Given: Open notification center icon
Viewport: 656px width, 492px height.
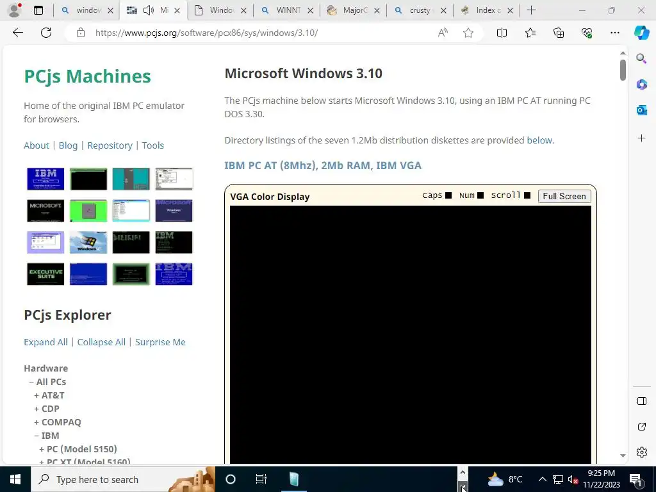Looking at the screenshot, I should point(635,479).
